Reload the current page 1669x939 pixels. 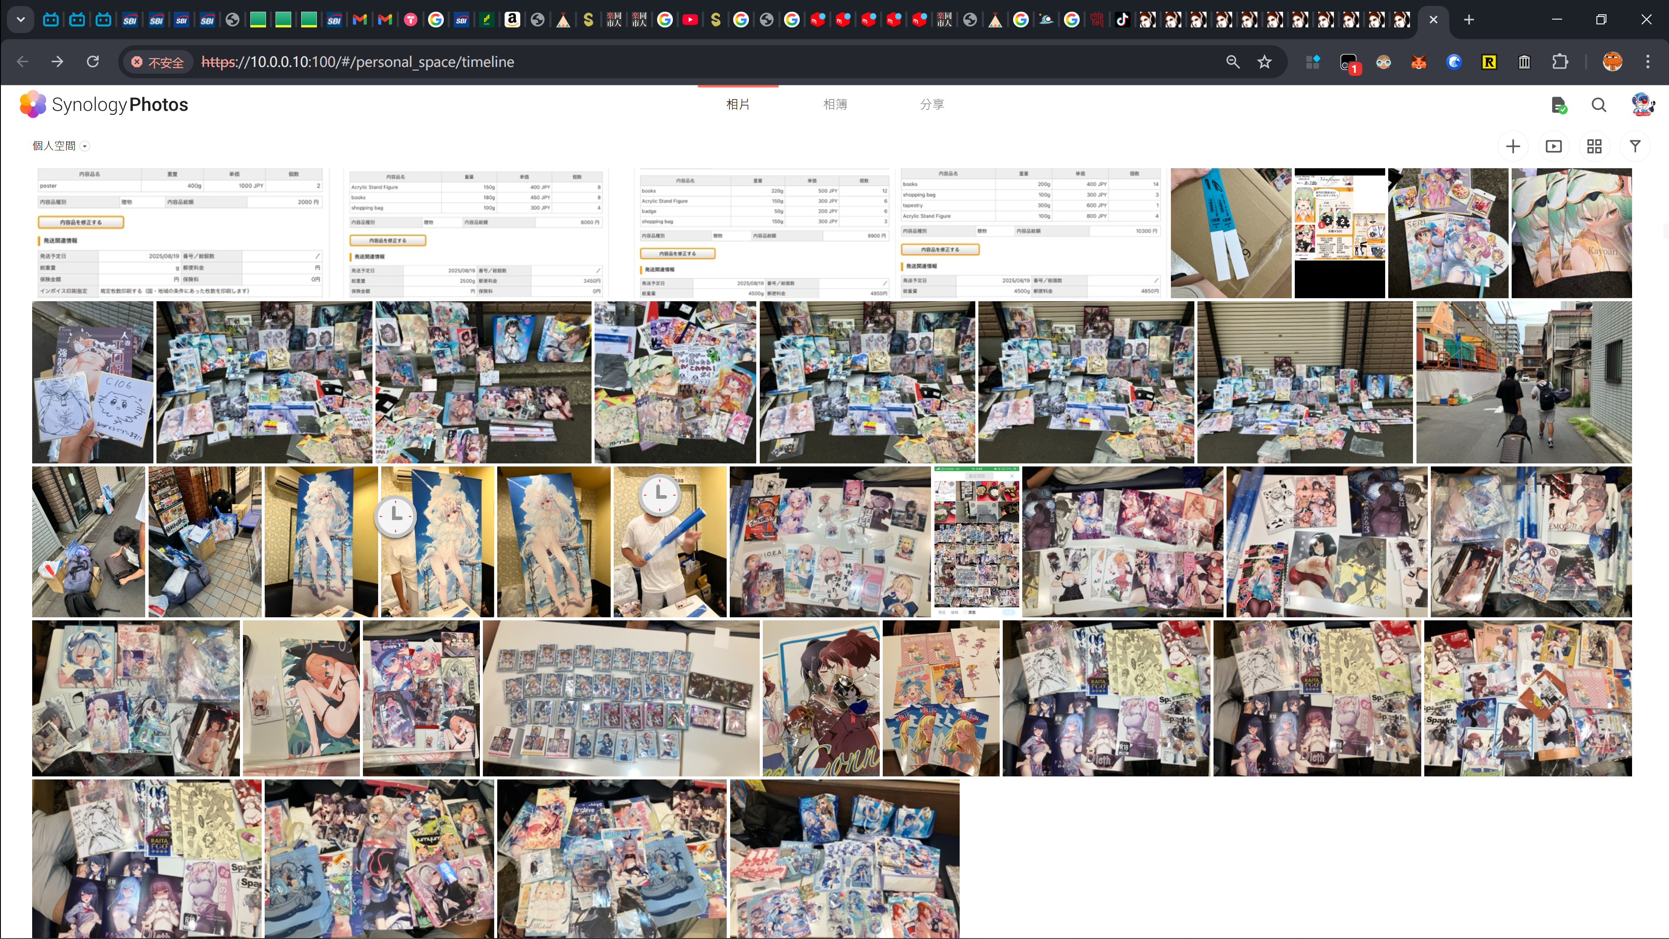(x=93, y=62)
